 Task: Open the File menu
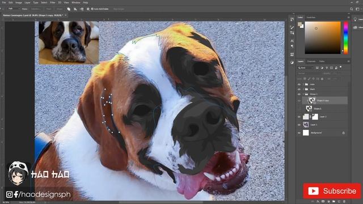[x=4, y=2]
